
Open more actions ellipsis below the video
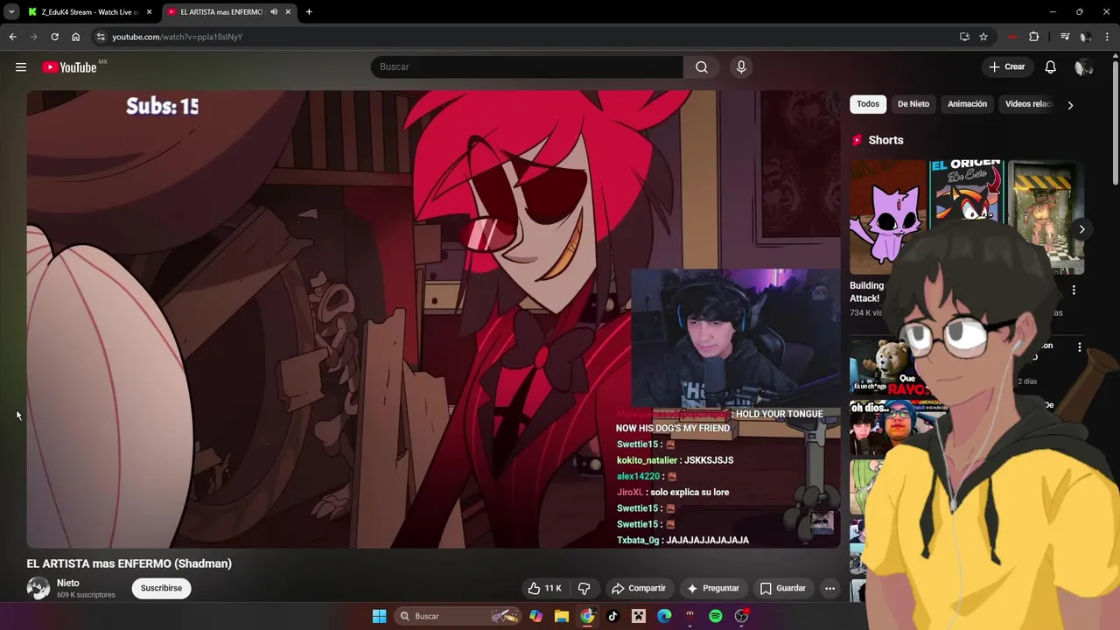click(829, 588)
